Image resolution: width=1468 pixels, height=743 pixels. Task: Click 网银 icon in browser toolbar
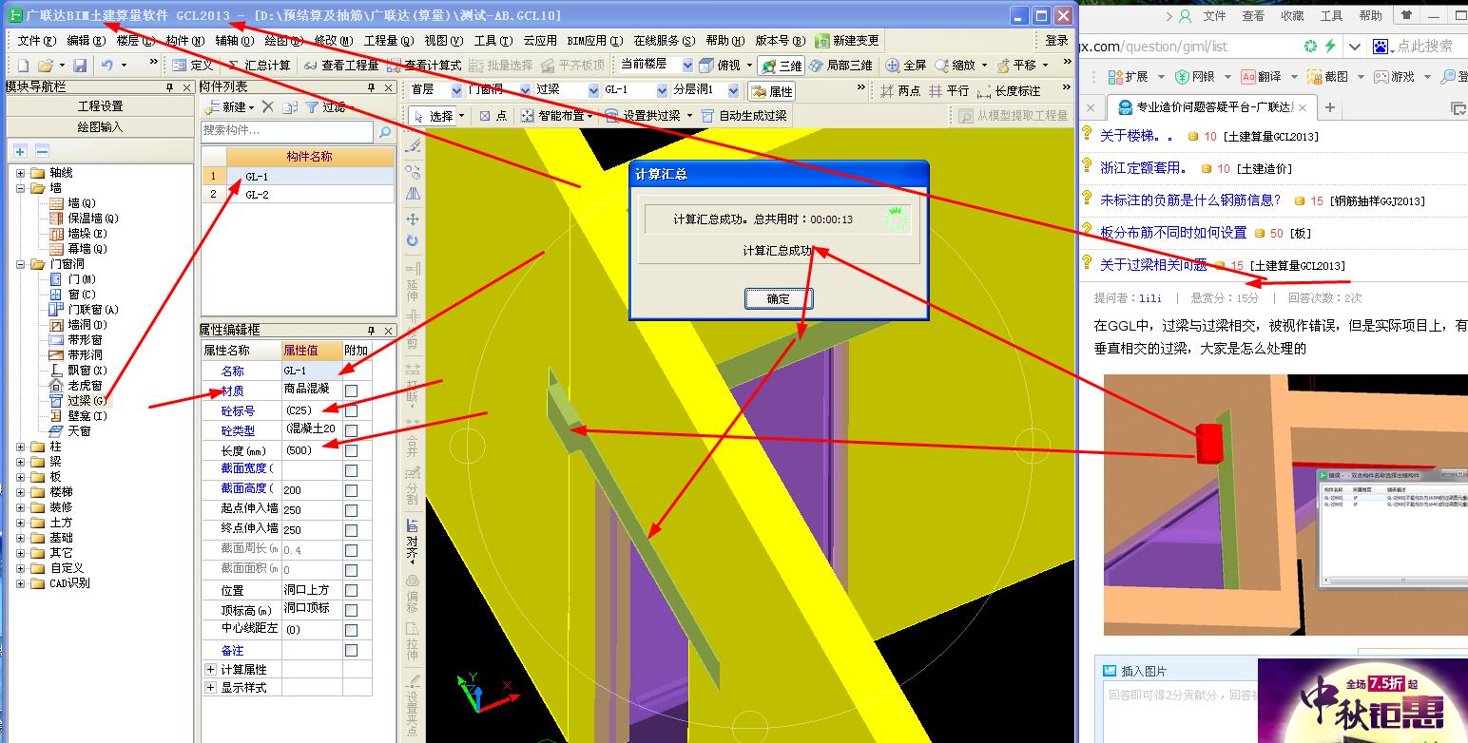(1194, 76)
